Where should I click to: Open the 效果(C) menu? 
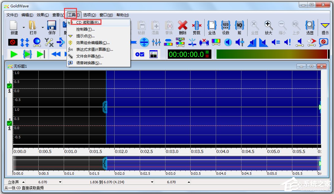pyautogui.click(x=43, y=15)
